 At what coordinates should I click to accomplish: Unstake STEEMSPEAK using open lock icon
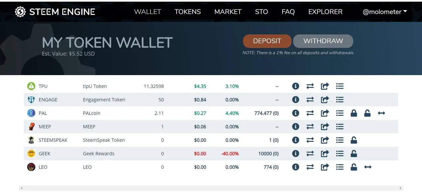point(354,140)
